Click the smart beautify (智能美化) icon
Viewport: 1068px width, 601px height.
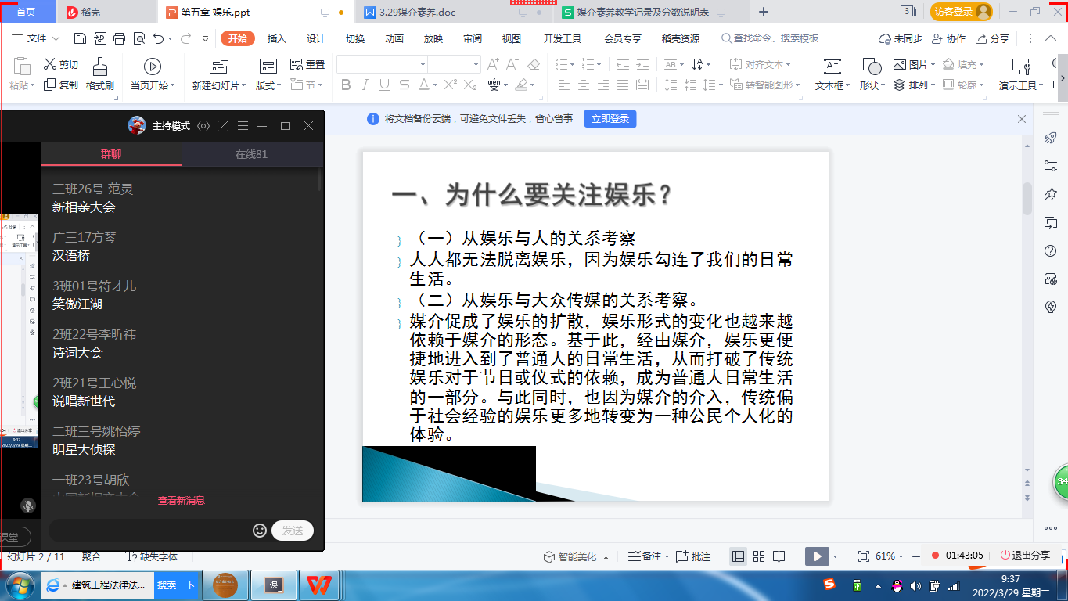coord(549,556)
